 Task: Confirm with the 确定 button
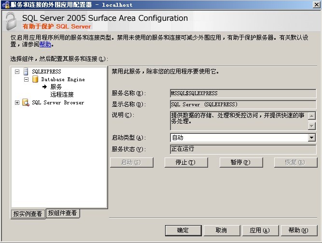(x=183, y=230)
